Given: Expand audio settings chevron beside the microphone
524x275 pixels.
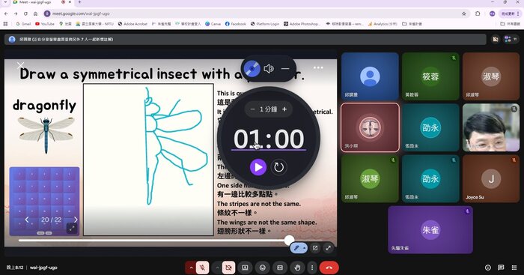Looking at the screenshot, I should coord(191,268).
